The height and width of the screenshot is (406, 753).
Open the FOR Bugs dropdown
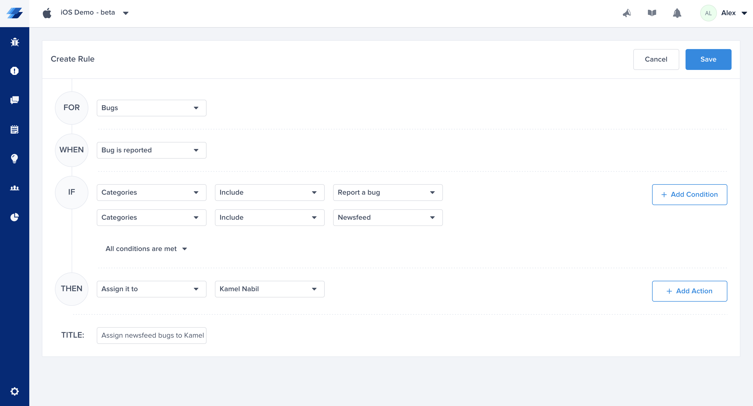pos(151,108)
